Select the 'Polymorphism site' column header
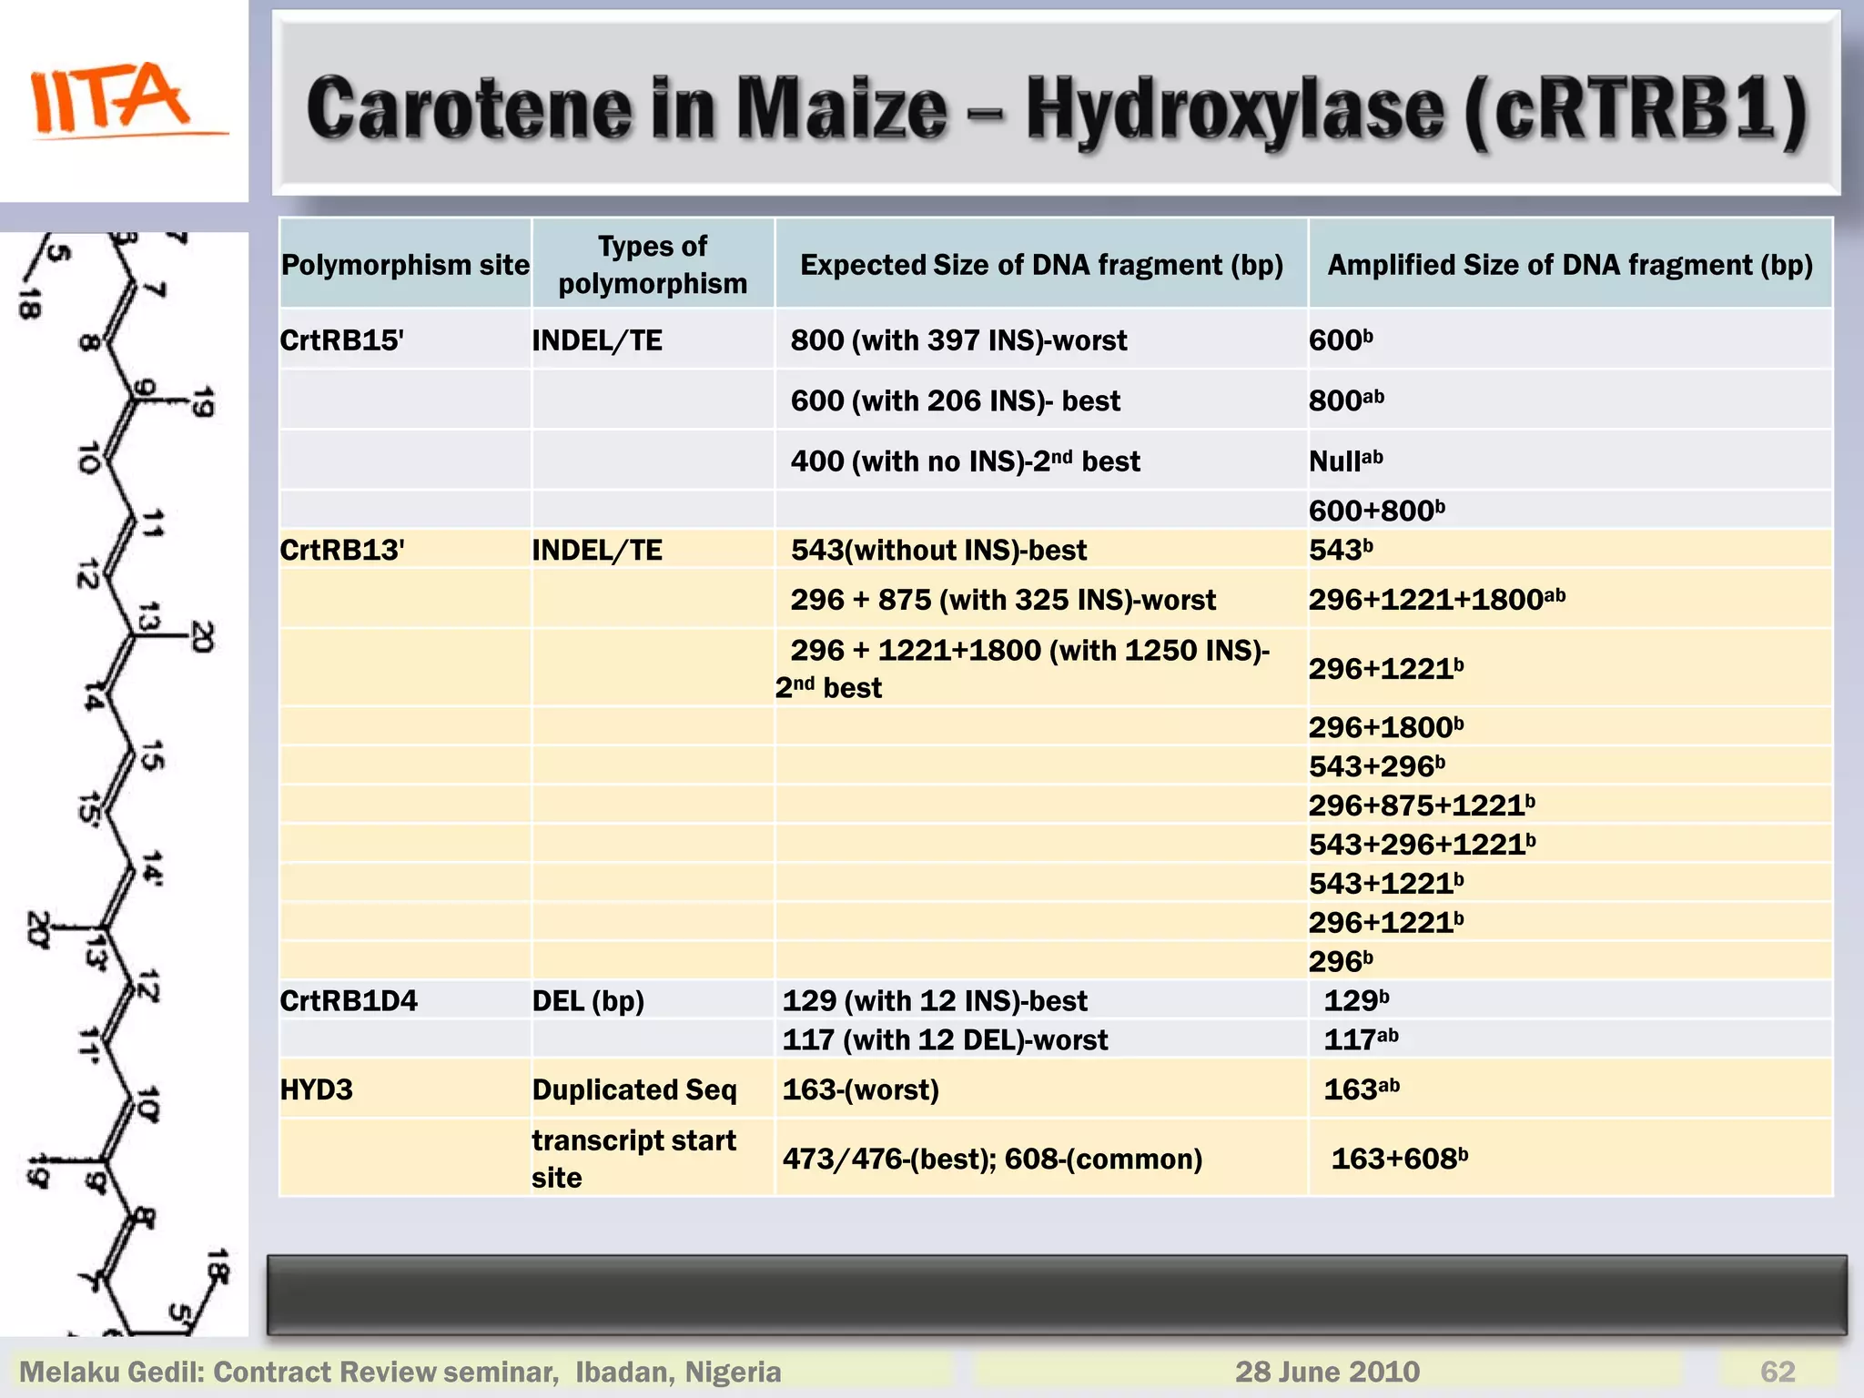This screenshot has height=1398, width=1864. tap(405, 264)
